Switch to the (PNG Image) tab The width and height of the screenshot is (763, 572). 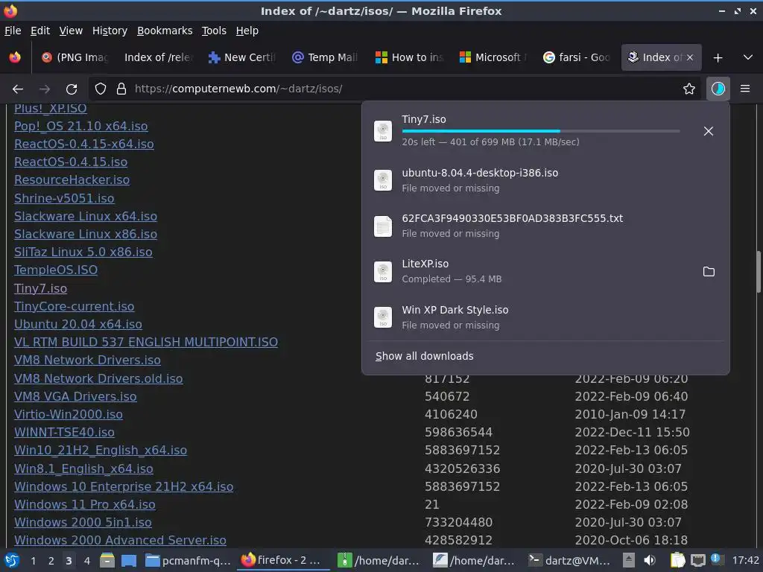[x=75, y=57]
